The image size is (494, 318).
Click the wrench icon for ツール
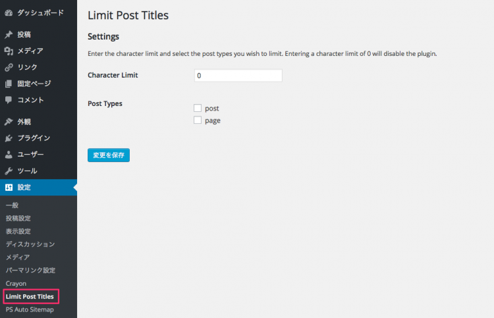point(9,171)
